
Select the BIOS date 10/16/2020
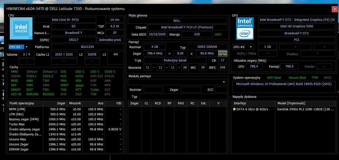point(157,34)
